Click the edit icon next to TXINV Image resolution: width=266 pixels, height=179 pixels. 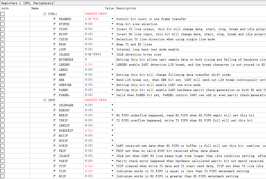(54, 29)
